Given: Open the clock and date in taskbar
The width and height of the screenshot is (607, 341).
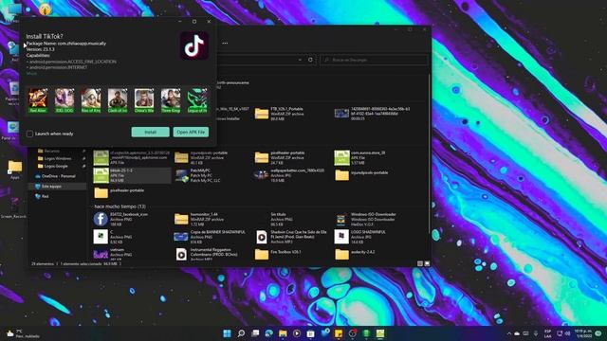Looking at the screenshot, I should point(583,333).
